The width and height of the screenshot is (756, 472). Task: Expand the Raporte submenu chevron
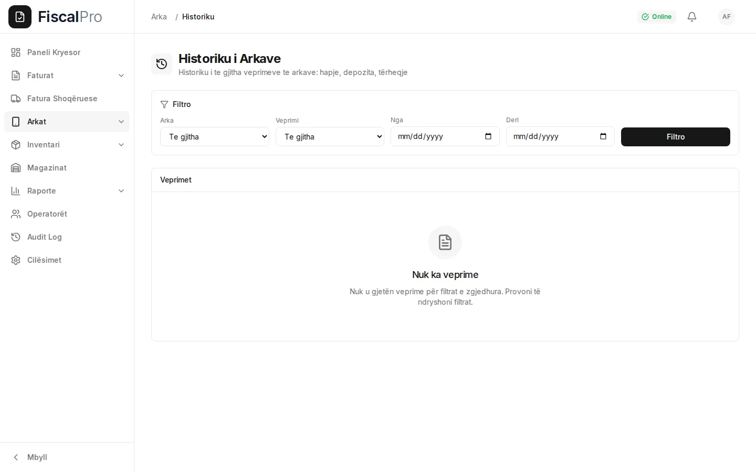pos(121,191)
